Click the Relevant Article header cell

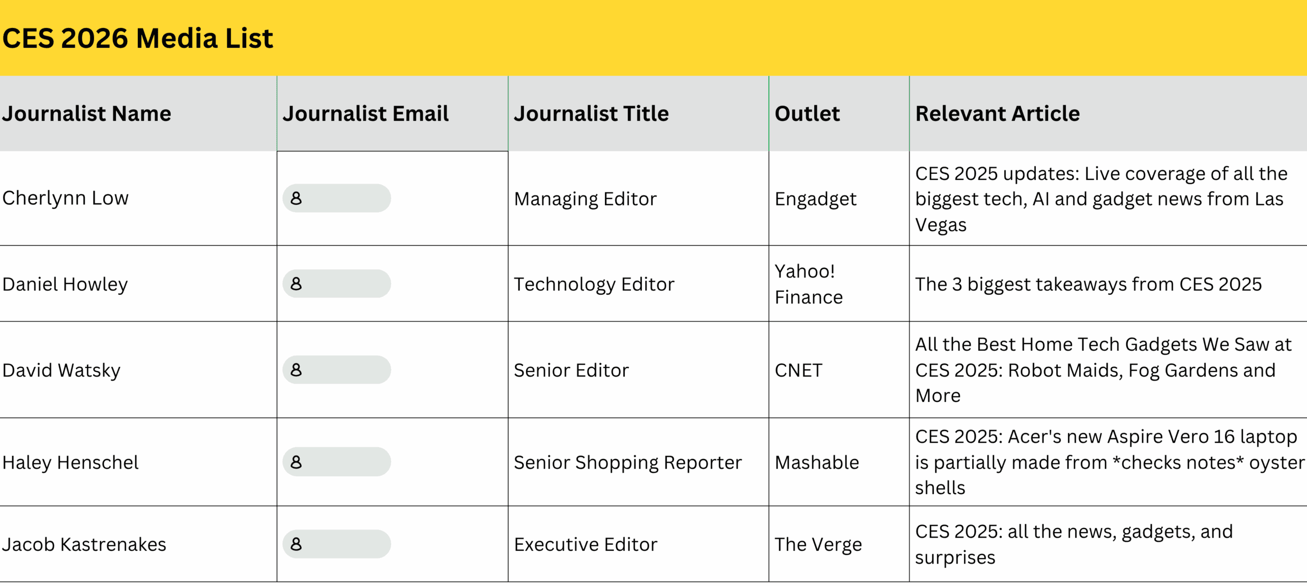998,114
